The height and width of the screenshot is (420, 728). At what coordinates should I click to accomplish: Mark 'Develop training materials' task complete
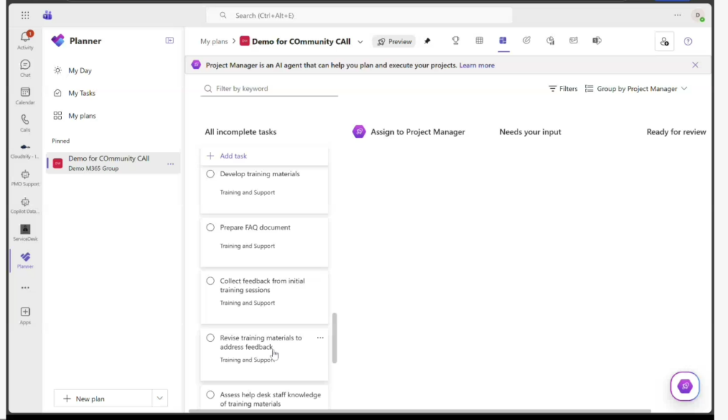click(x=210, y=174)
